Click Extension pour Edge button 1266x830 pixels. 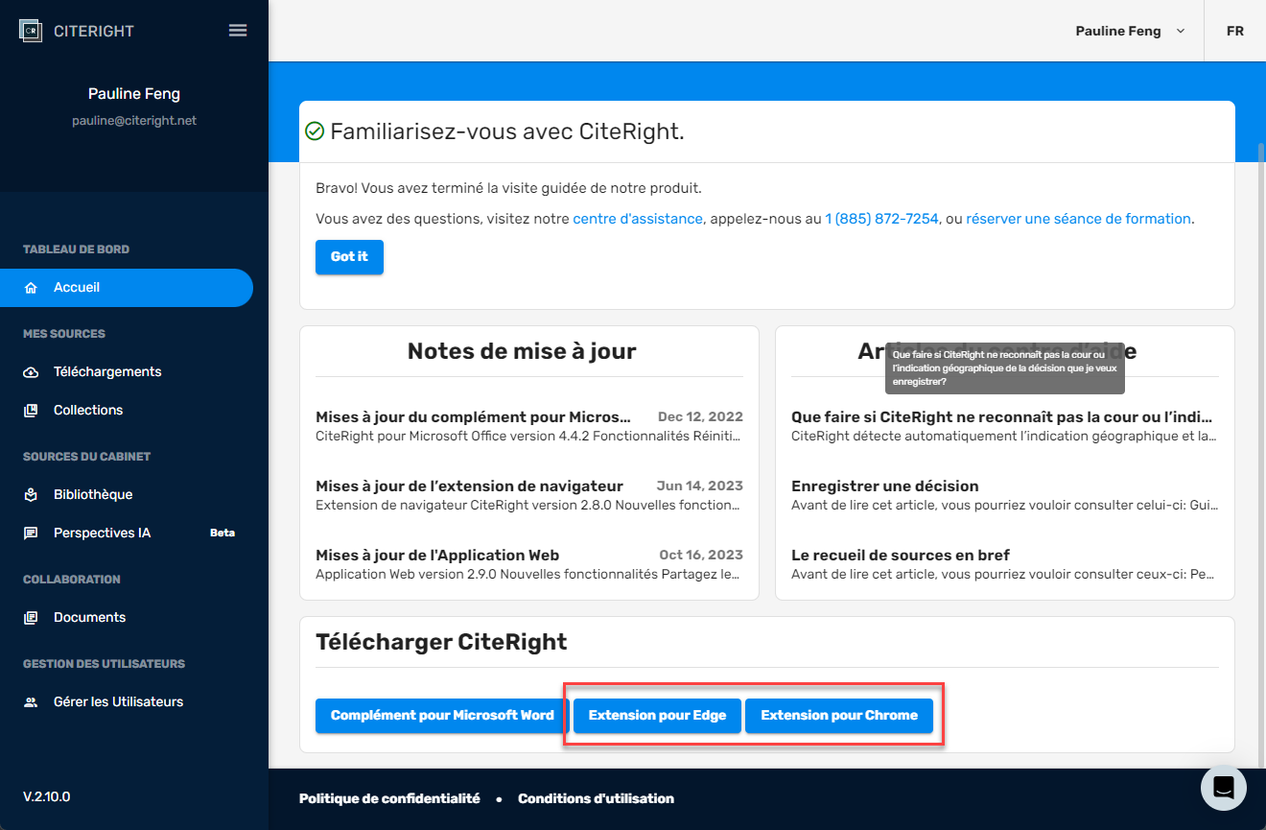(657, 715)
